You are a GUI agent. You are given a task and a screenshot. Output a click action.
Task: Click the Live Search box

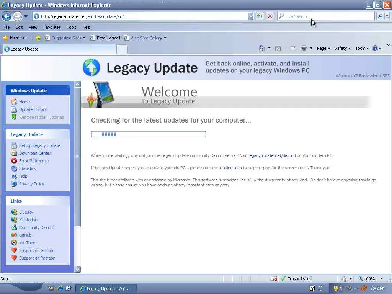[x=325, y=16]
